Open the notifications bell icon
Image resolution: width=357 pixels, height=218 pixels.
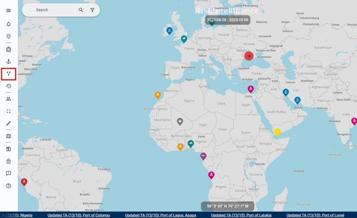(8, 24)
